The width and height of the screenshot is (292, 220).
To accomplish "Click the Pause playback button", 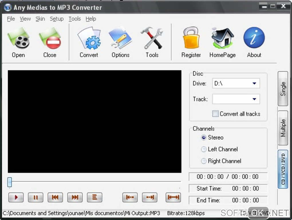I will [35, 197].
